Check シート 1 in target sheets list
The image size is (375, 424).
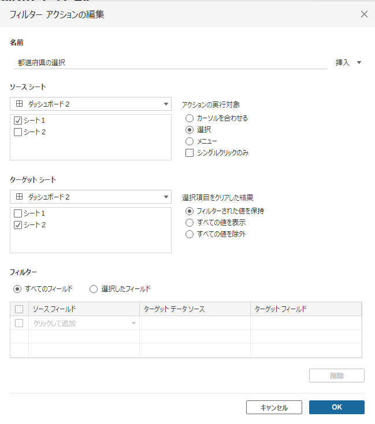tap(18, 213)
